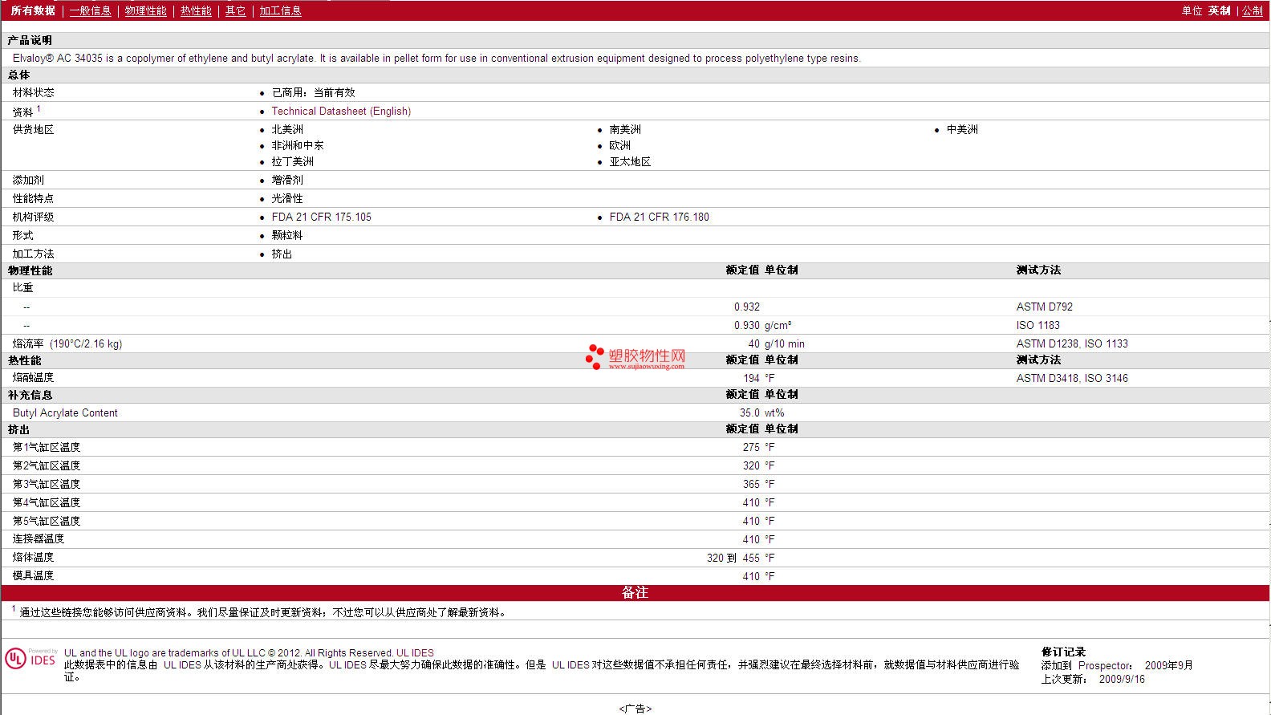The height and width of the screenshot is (715, 1271).
Task: Select the 热性能 tab
Action: 196,10
